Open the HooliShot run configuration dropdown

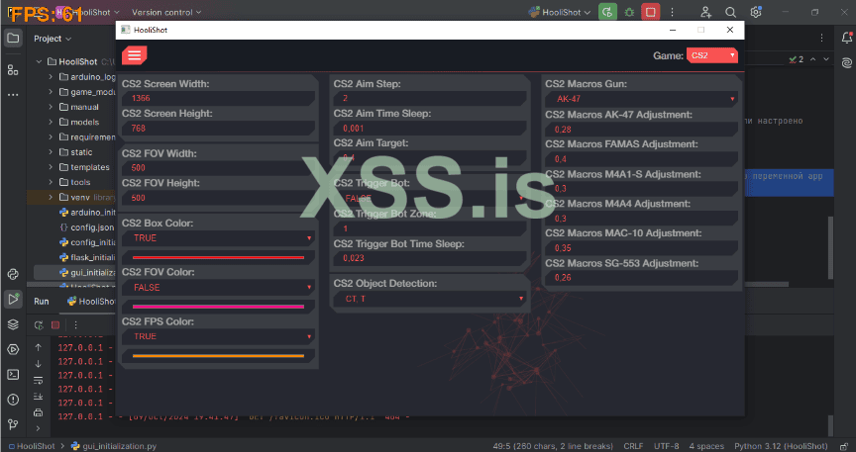(560, 12)
